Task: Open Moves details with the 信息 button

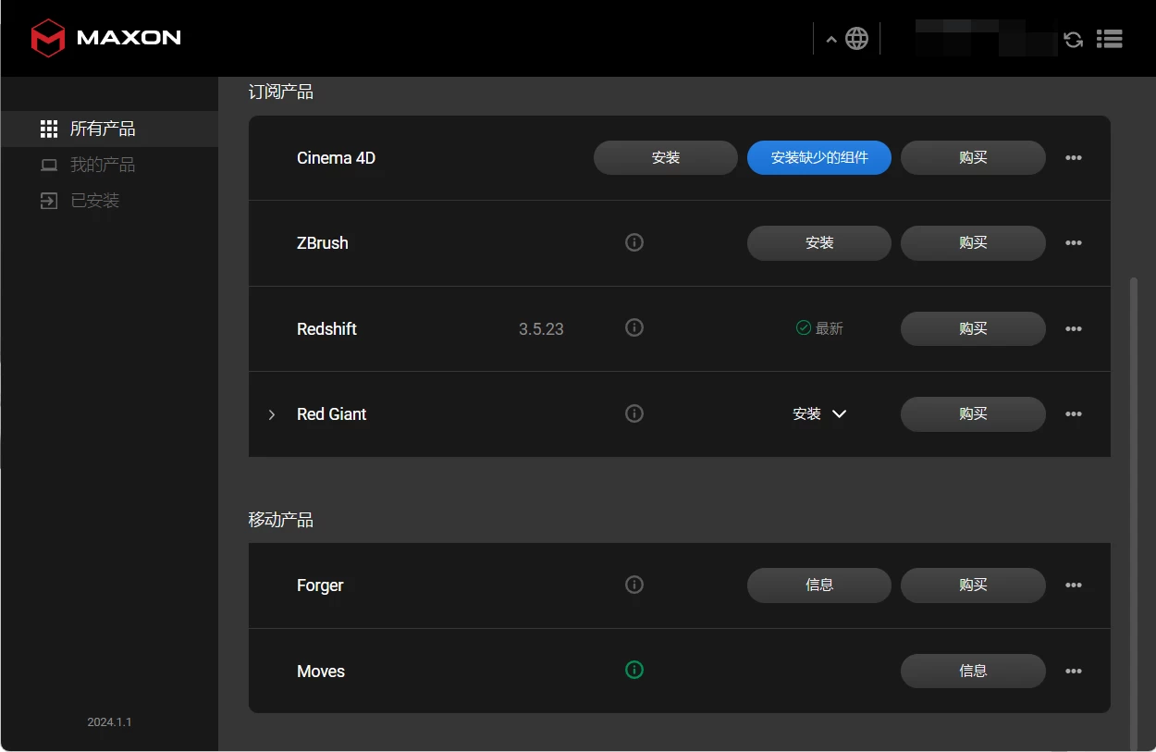Action: [973, 672]
